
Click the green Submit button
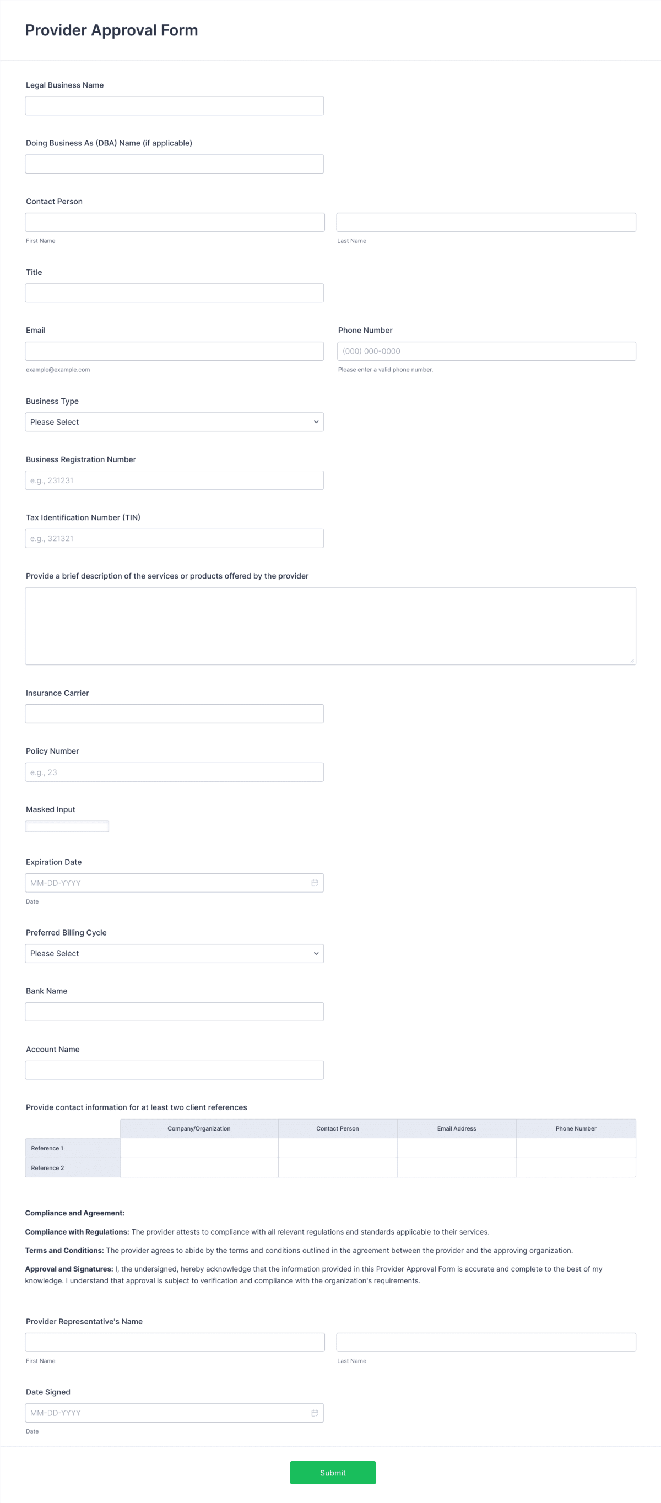(x=333, y=1472)
